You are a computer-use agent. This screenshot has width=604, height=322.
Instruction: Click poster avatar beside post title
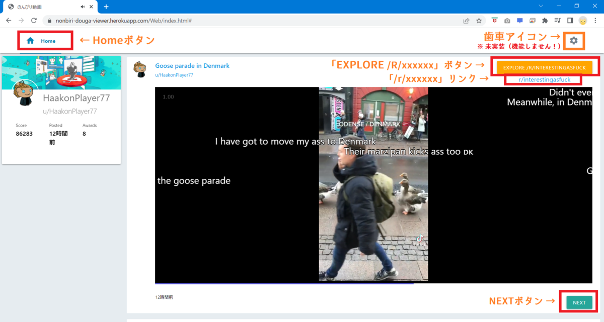tap(140, 69)
